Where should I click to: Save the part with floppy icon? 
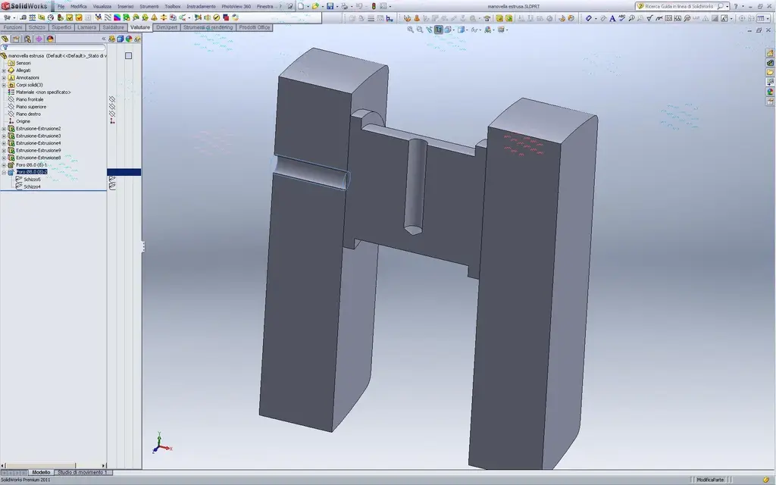click(330, 6)
